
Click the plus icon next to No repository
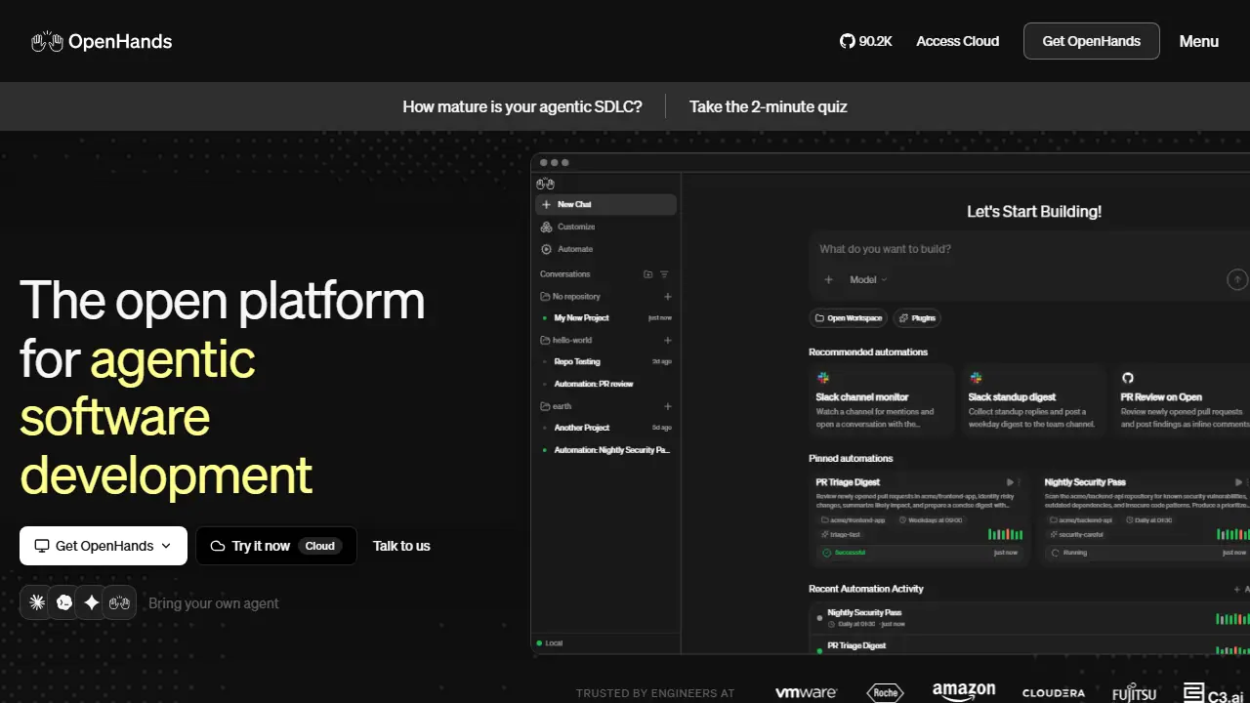[668, 296]
